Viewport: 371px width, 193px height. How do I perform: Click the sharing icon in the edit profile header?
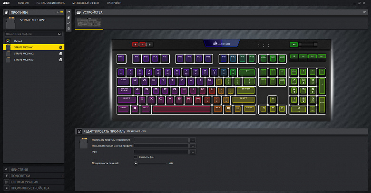(79, 131)
